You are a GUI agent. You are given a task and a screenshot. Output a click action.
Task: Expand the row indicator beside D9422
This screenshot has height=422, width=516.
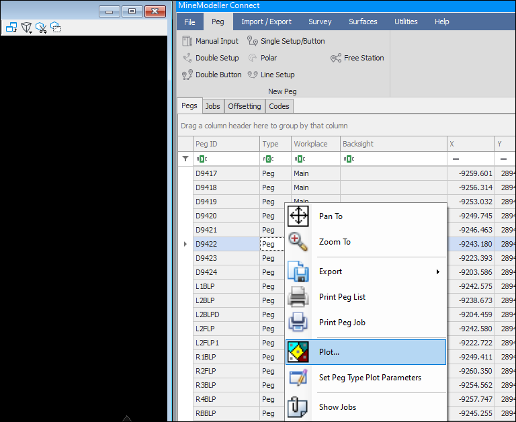185,244
